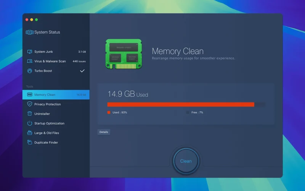Open Virus & Malware Scan section
This screenshot has width=305, height=191.
click(x=56, y=61)
